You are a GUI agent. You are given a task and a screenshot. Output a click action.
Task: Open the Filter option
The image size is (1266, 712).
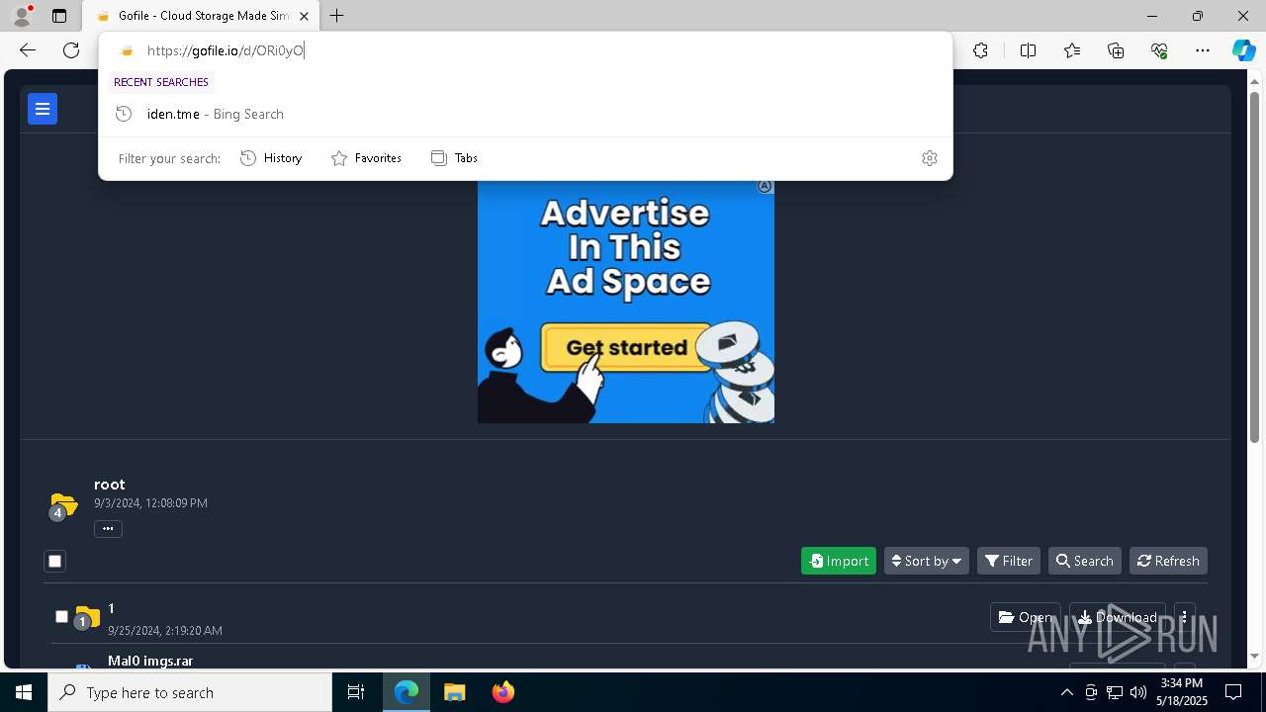(x=1009, y=561)
